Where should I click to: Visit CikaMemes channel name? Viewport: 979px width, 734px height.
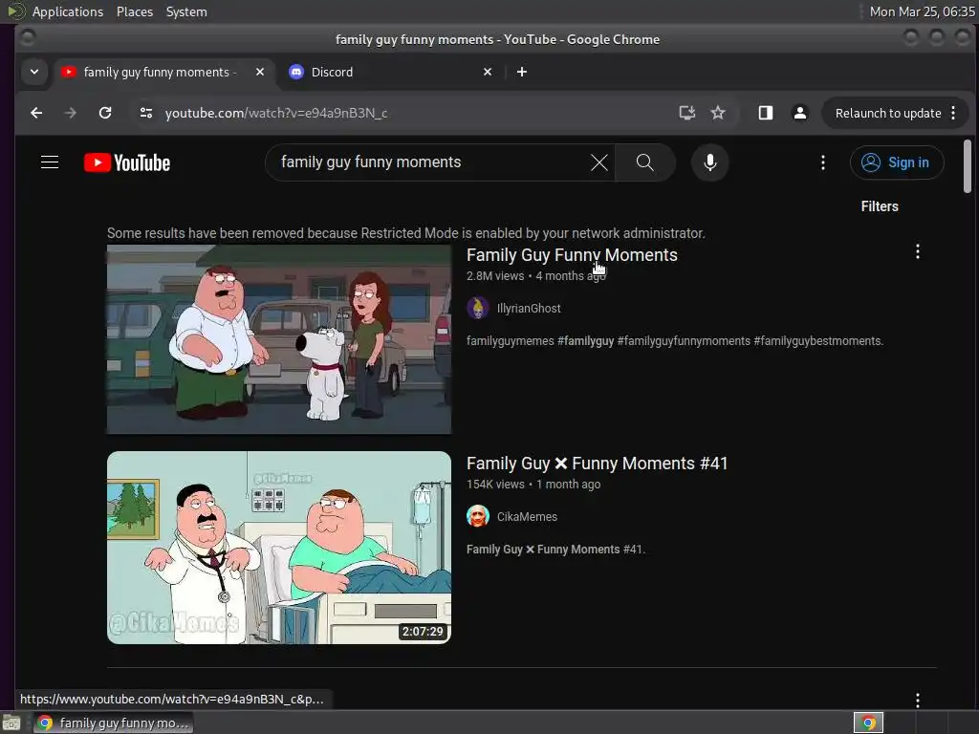527,517
